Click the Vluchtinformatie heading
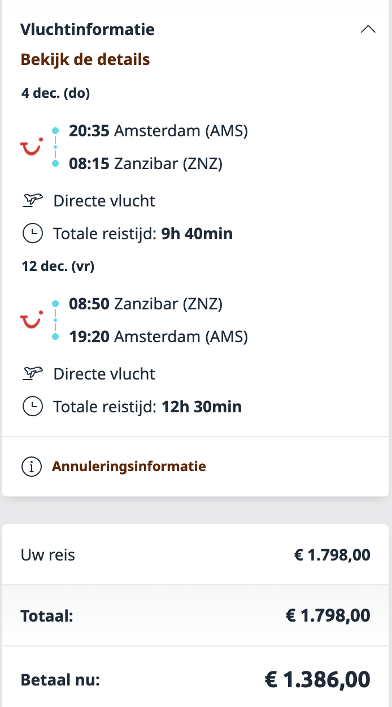 (x=88, y=29)
